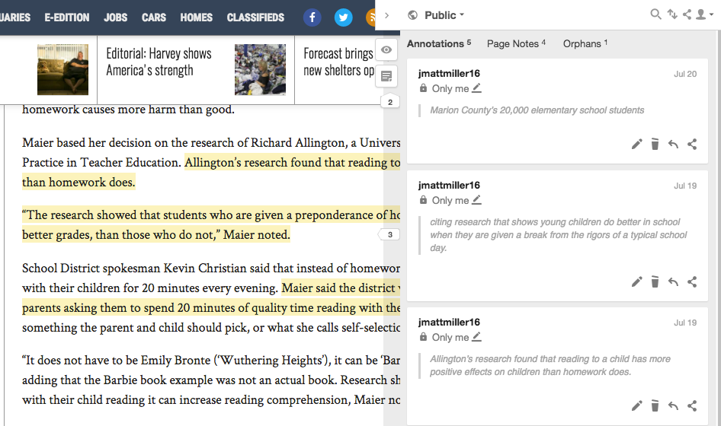Toggle highlight visibility eye button
The height and width of the screenshot is (426, 721).
pyautogui.click(x=386, y=49)
